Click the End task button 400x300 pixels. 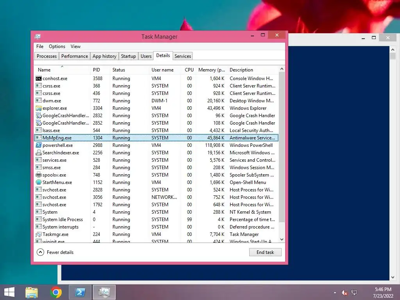point(265,252)
